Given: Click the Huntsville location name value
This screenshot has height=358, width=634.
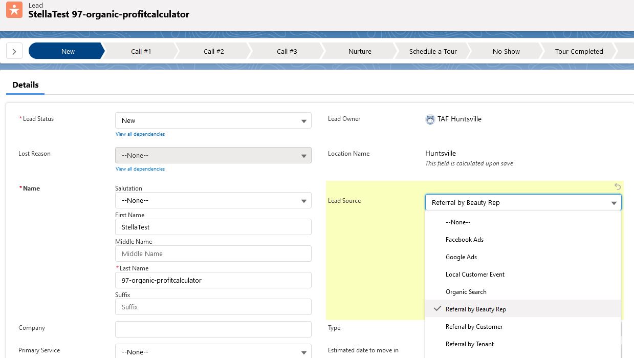Looking at the screenshot, I should point(441,153).
